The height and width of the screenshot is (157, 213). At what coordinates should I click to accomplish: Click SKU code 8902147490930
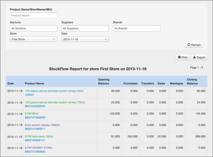[x=35, y=151]
